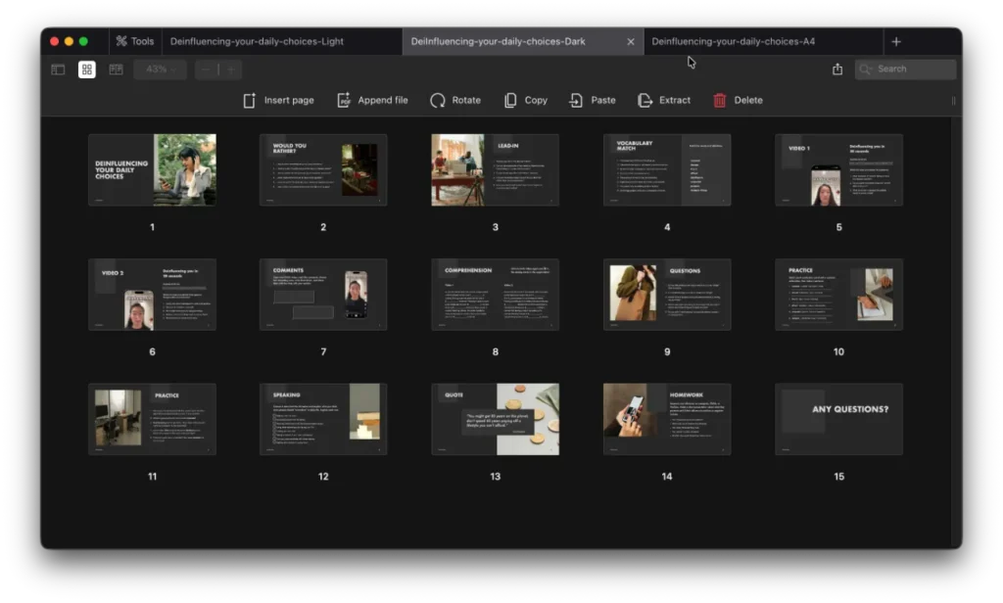Image resolution: width=1003 pixels, height=603 pixels.
Task: Open the Tools menu
Action: pos(134,41)
